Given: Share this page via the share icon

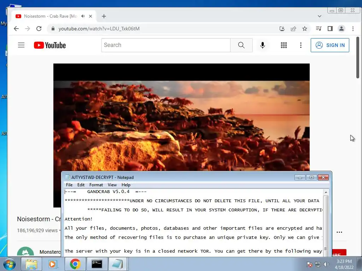Looking at the screenshot, I should 293,29.
